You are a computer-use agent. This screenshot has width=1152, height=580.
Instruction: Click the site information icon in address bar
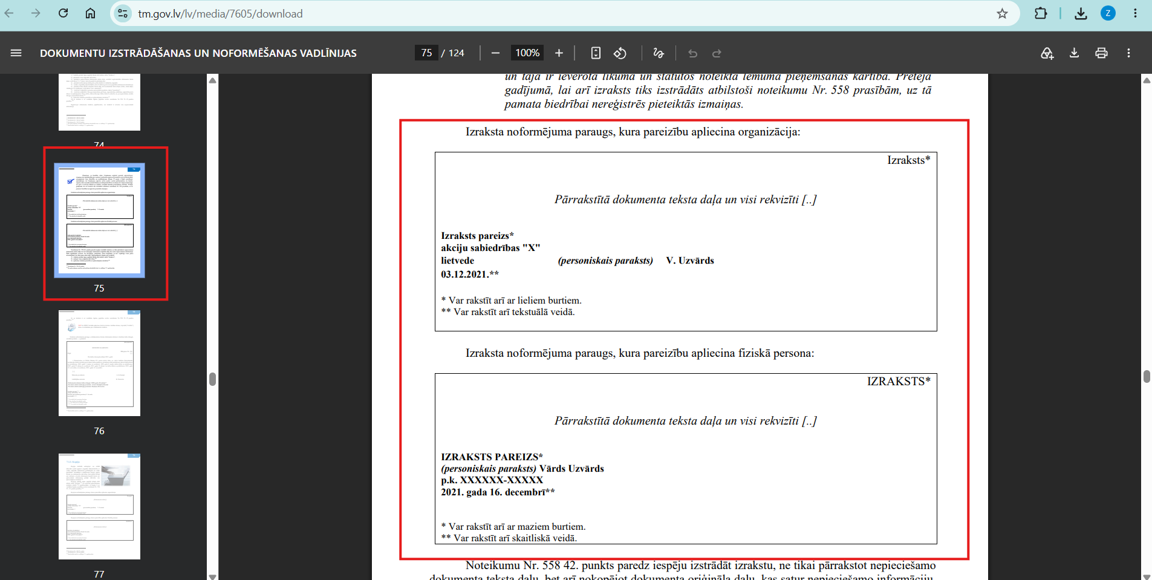(123, 13)
